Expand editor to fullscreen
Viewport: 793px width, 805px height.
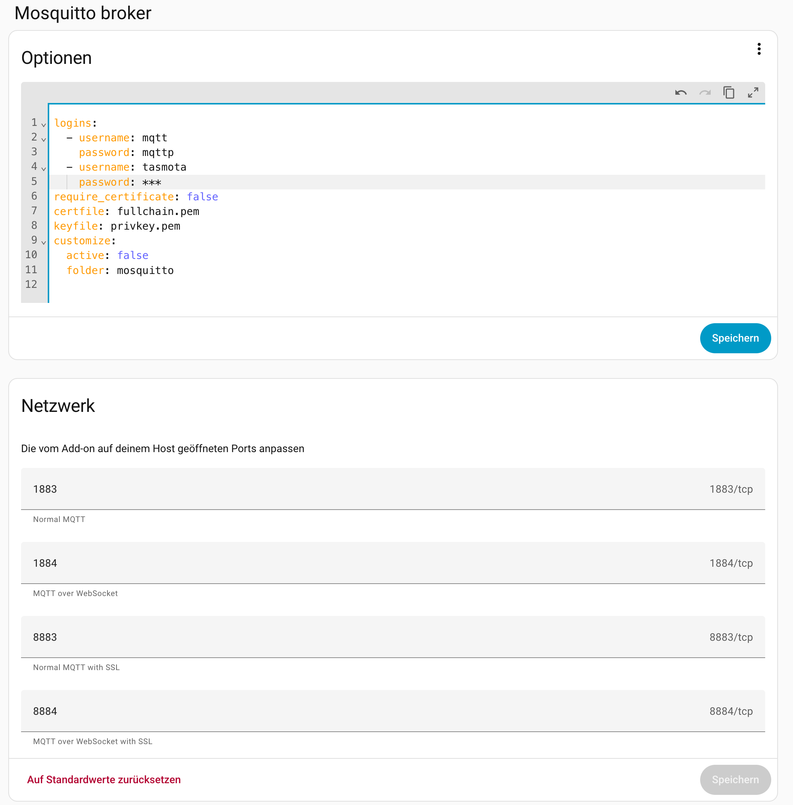click(x=753, y=92)
